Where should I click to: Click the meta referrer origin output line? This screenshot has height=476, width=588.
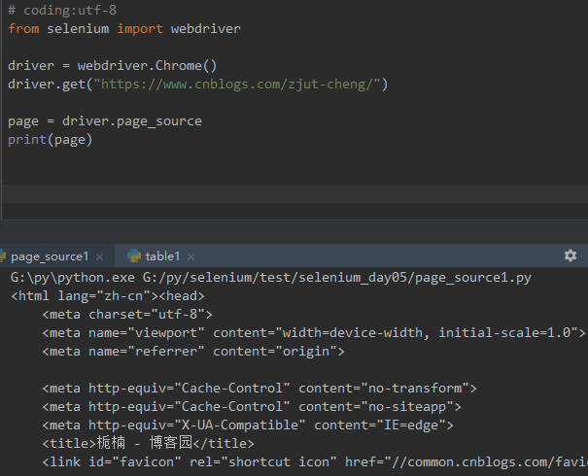(193, 352)
